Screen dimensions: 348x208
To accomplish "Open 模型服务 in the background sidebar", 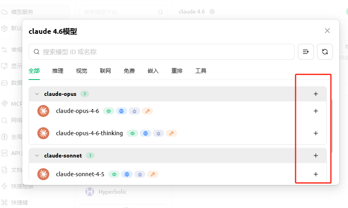I will click(x=35, y=12).
